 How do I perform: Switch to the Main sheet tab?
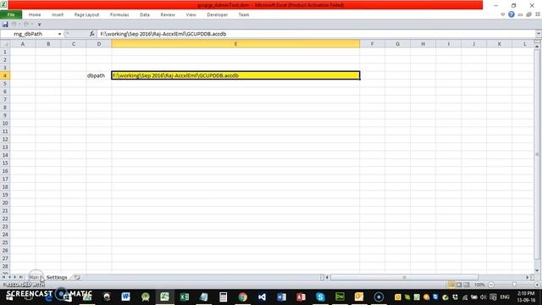click(x=34, y=277)
